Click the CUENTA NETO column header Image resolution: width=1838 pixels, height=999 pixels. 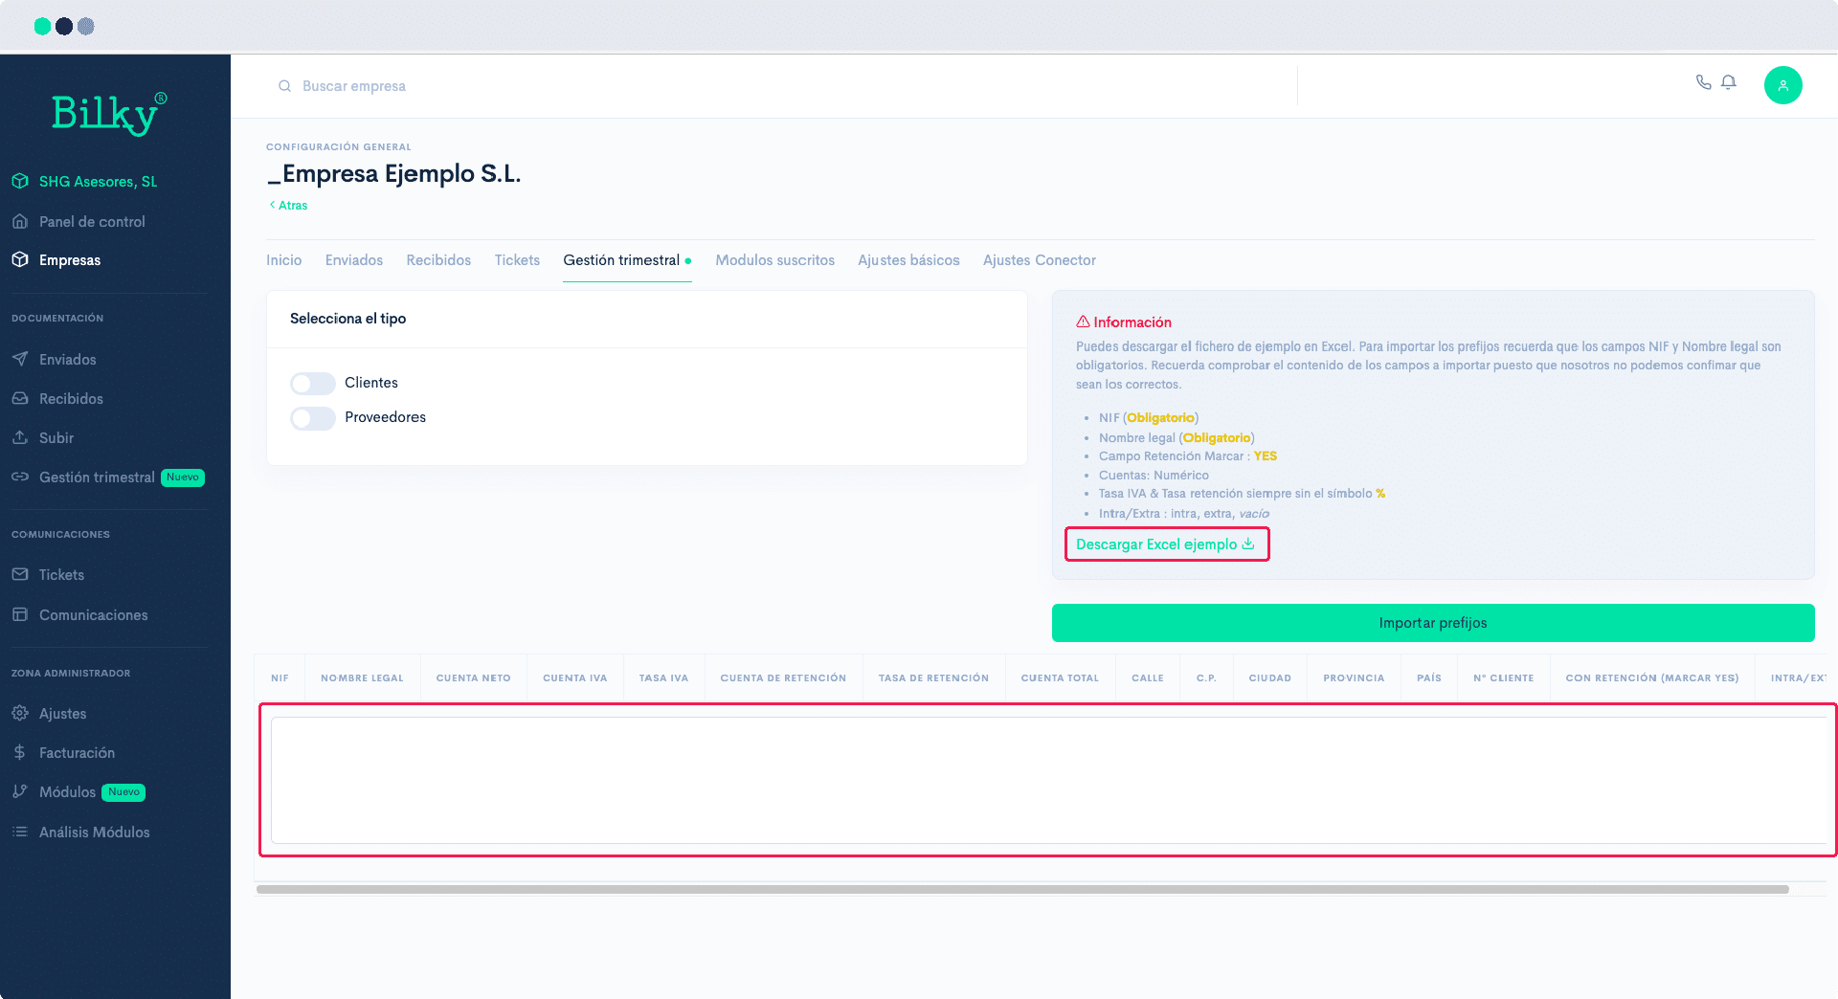pos(474,678)
